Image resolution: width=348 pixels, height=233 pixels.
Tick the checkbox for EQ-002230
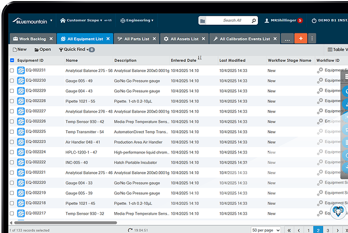12,81
